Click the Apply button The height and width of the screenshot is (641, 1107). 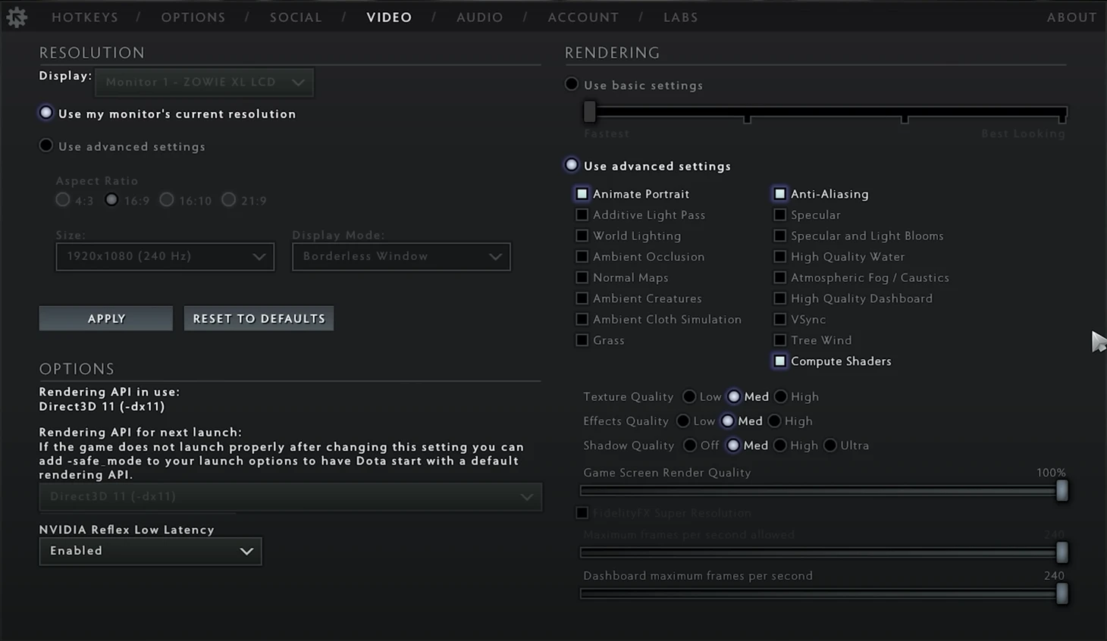pyautogui.click(x=106, y=319)
